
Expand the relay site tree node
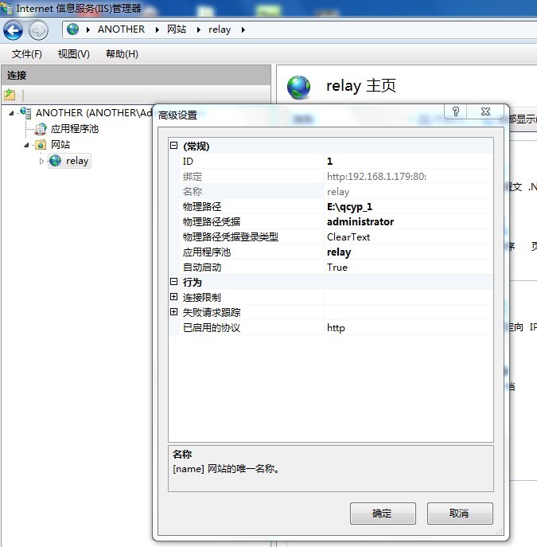click(x=43, y=162)
